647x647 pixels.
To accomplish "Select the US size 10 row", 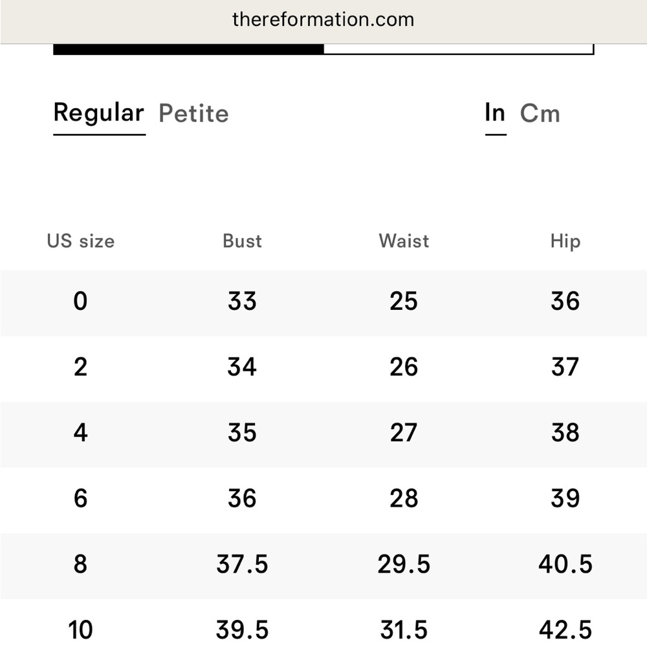I will (x=323, y=623).
